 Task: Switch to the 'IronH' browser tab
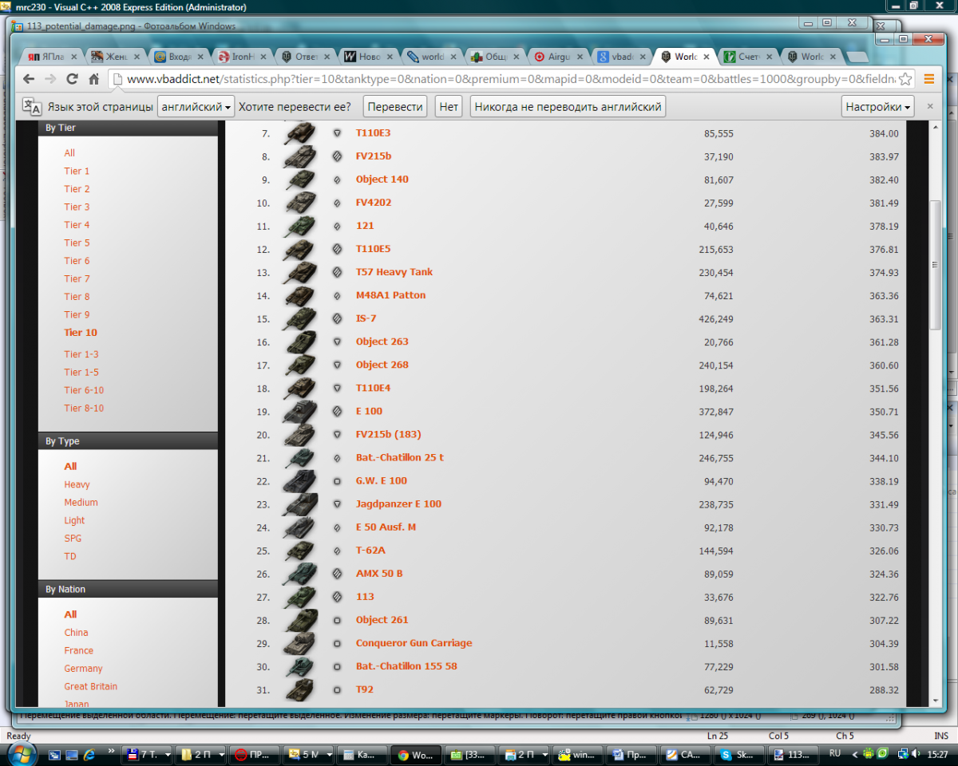click(x=243, y=57)
